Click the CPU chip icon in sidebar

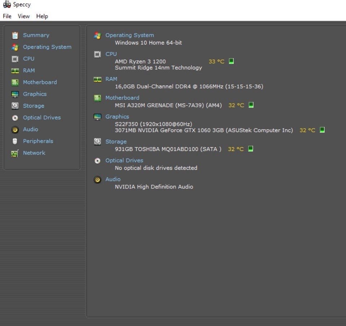[x=15, y=59]
